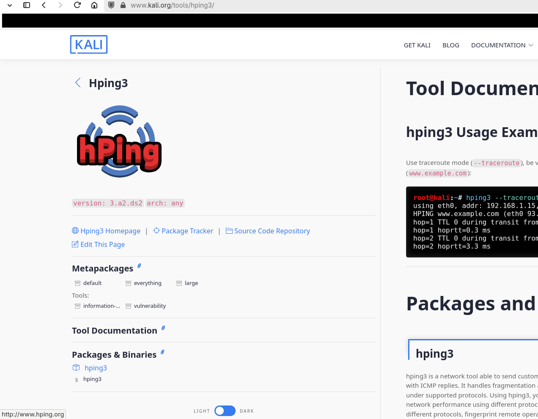Viewport: 538px width, 419px height.
Task: Click the shield tracking protection icon
Action: 111,5
